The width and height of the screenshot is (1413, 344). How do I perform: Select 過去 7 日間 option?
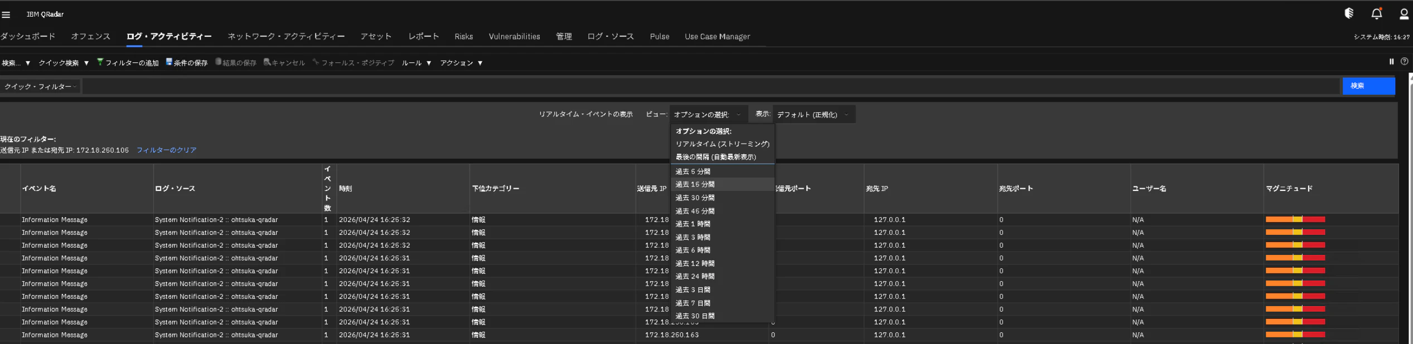[722, 303]
